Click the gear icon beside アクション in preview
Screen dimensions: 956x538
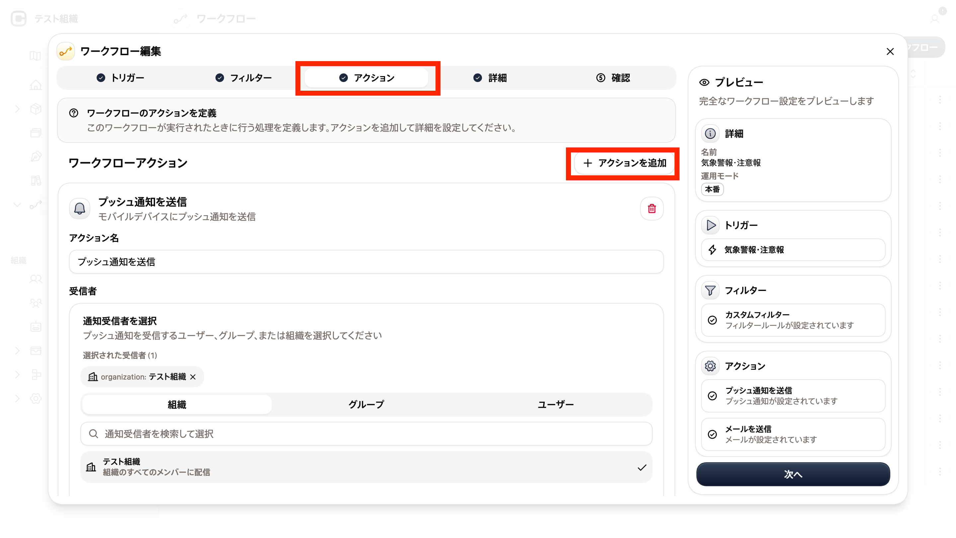coord(710,366)
